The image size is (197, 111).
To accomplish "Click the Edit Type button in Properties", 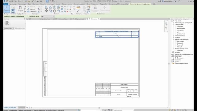I will click(x=20, y=29).
